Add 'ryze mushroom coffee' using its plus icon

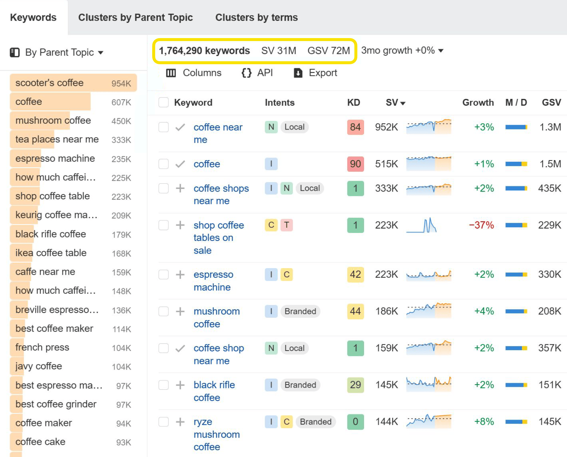pyautogui.click(x=180, y=422)
